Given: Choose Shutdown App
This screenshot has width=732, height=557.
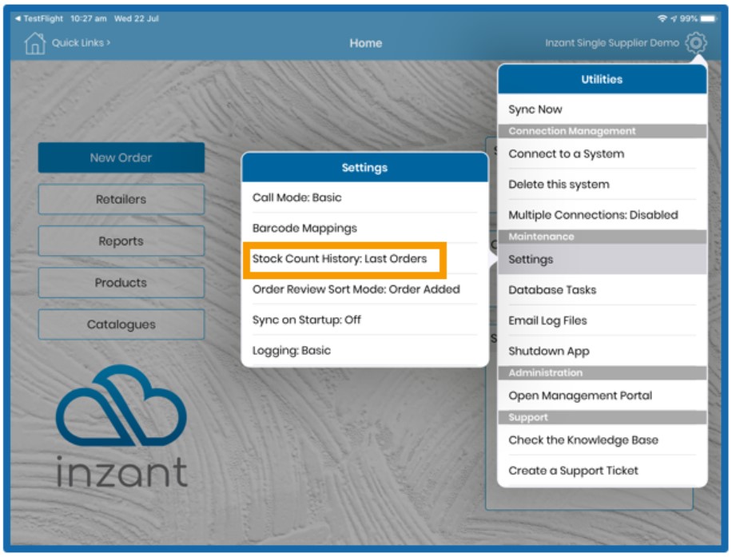Looking at the screenshot, I should (x=603, y=351).
